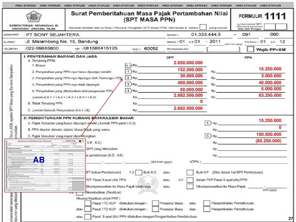Select 15.250.000 in Pajak Keluaran row
This screenshot has height=222, width=296.
[x=270, y=120]
